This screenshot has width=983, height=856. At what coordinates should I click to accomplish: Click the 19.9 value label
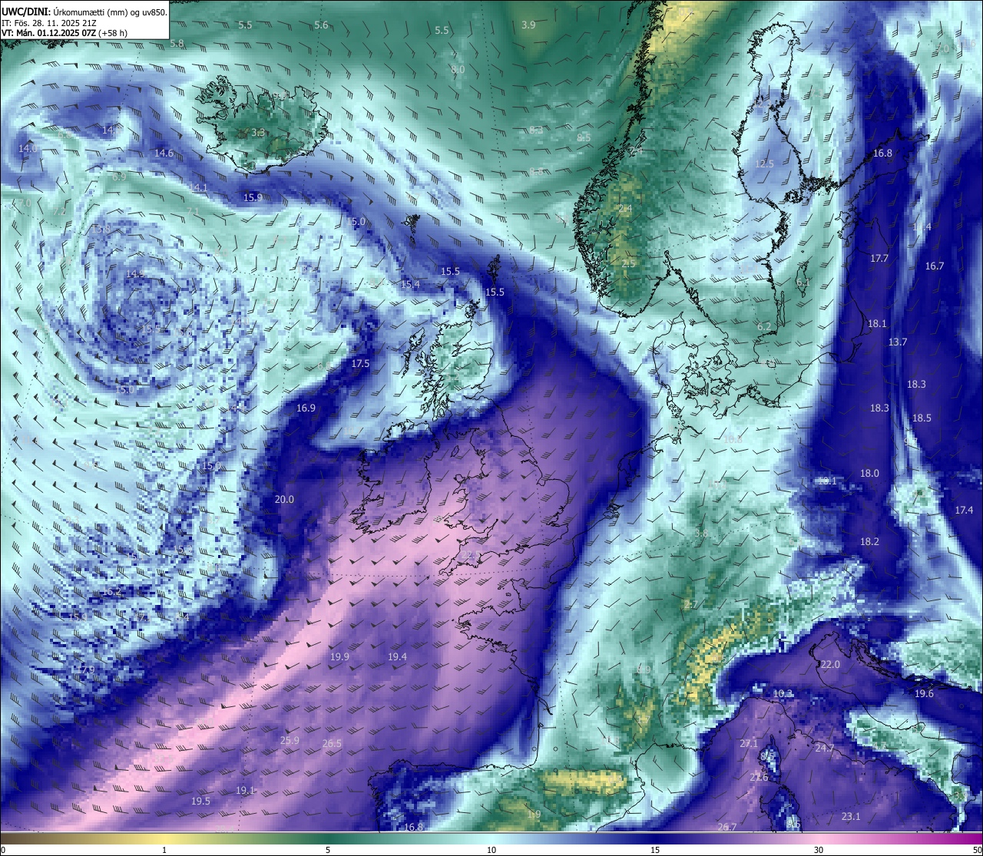coord(339,657)
